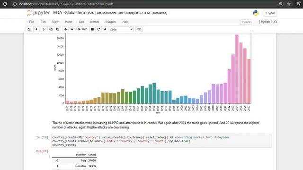Click the Pakistan table cell
303x170 pixels.
click(80, 166)
